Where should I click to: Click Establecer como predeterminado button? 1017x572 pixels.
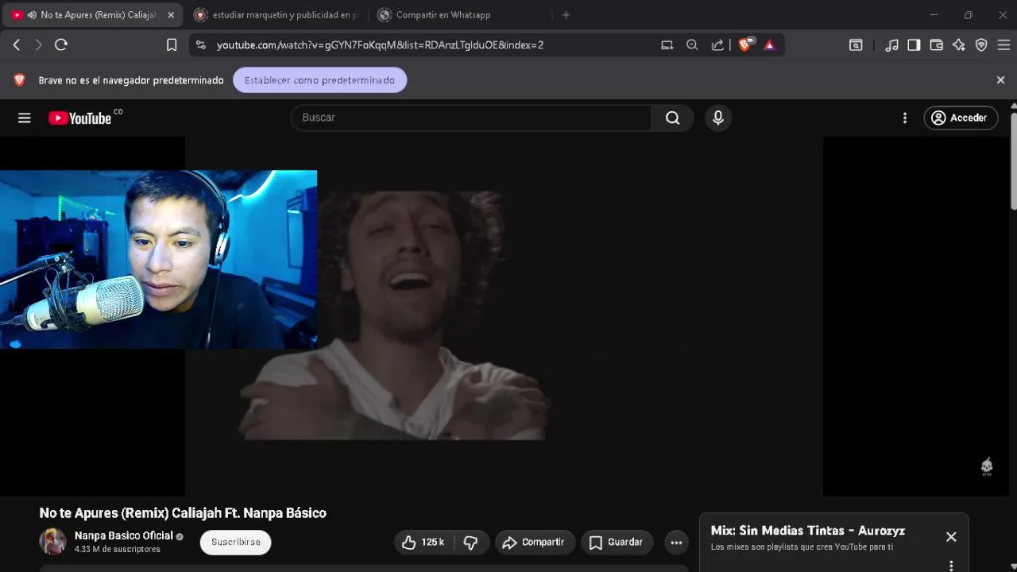tap(319, 80)
